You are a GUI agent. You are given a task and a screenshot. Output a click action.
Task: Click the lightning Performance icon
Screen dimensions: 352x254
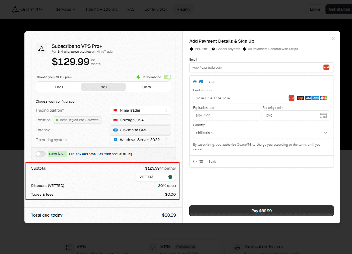point(138,77)
